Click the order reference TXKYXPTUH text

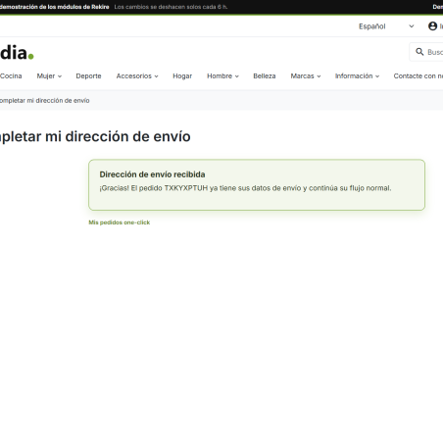(x=186, y=188)
